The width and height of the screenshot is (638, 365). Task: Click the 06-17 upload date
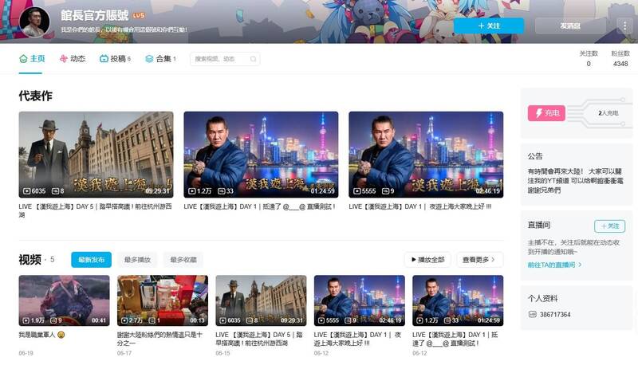coord(124,353)
